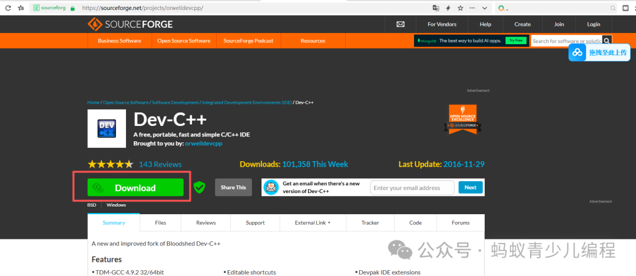
Task: Switch to the Tracker tab
Action: 370,222
